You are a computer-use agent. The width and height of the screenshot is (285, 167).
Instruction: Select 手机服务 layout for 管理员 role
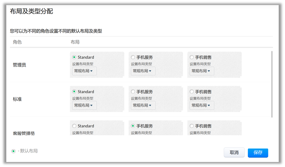pyautogui.click(x=133, y=57)
